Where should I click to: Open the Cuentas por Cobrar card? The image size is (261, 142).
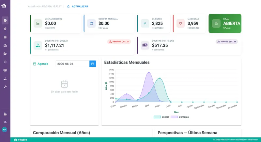coord(82,46)
